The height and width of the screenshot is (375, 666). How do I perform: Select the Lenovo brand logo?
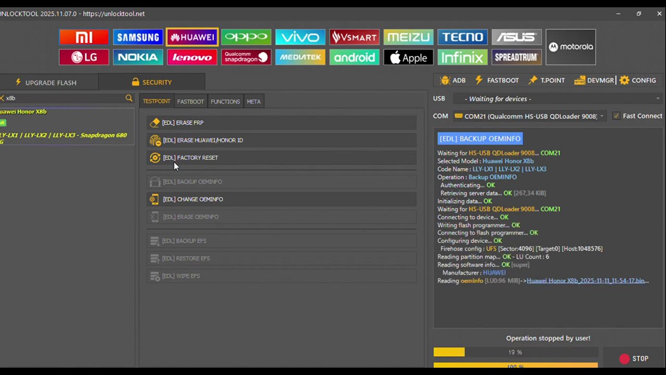click(192, 57)
